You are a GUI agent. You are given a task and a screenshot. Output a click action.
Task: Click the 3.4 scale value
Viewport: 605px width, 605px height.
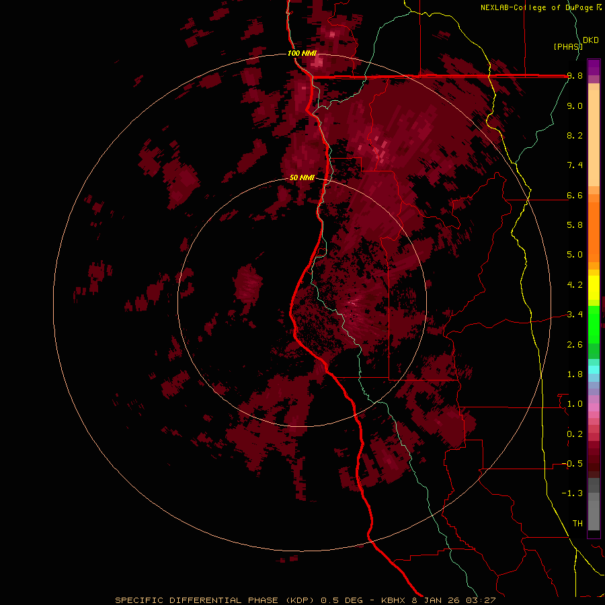point(575,315)
